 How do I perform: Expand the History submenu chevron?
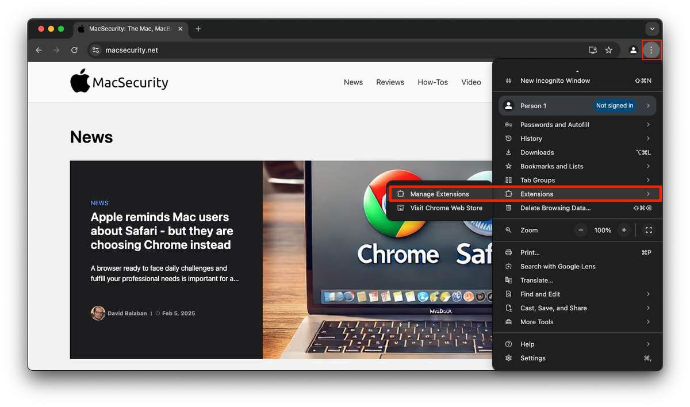coord(649,139)
